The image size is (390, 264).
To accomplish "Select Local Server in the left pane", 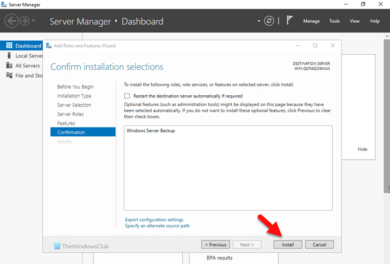I will click(21, 56).
